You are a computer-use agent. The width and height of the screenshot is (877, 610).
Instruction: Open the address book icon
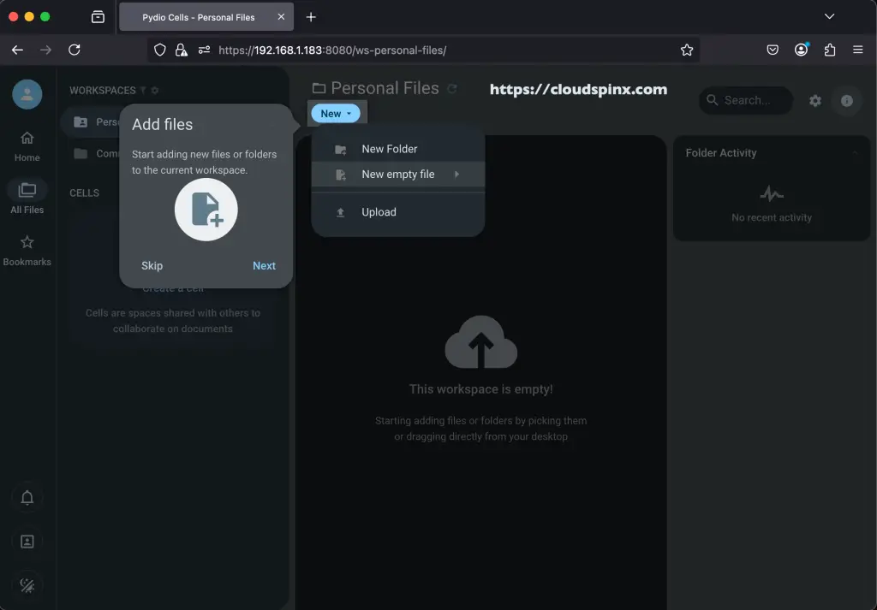27,541
